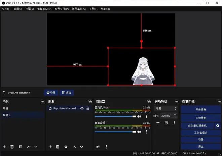Pop out the 转场特效 dock panel
The image size is (222, 156).
click(176, 101)
